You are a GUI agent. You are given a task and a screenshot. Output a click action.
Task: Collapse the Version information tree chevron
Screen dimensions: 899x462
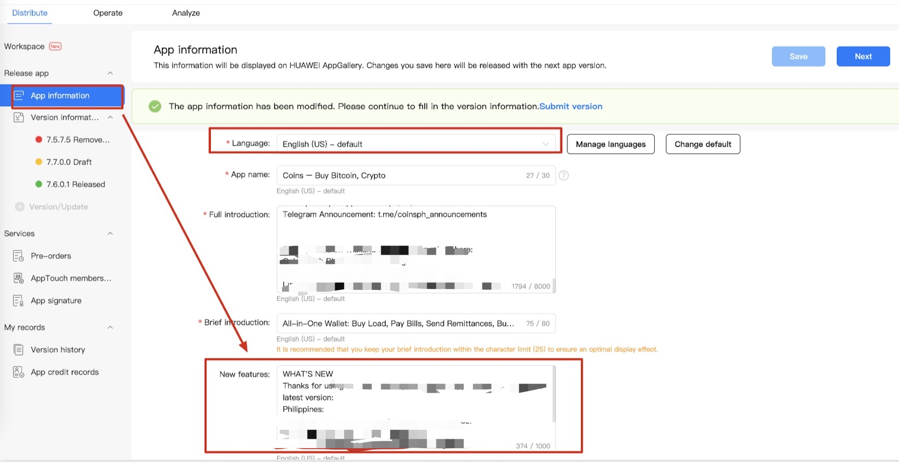click(110, 117)
